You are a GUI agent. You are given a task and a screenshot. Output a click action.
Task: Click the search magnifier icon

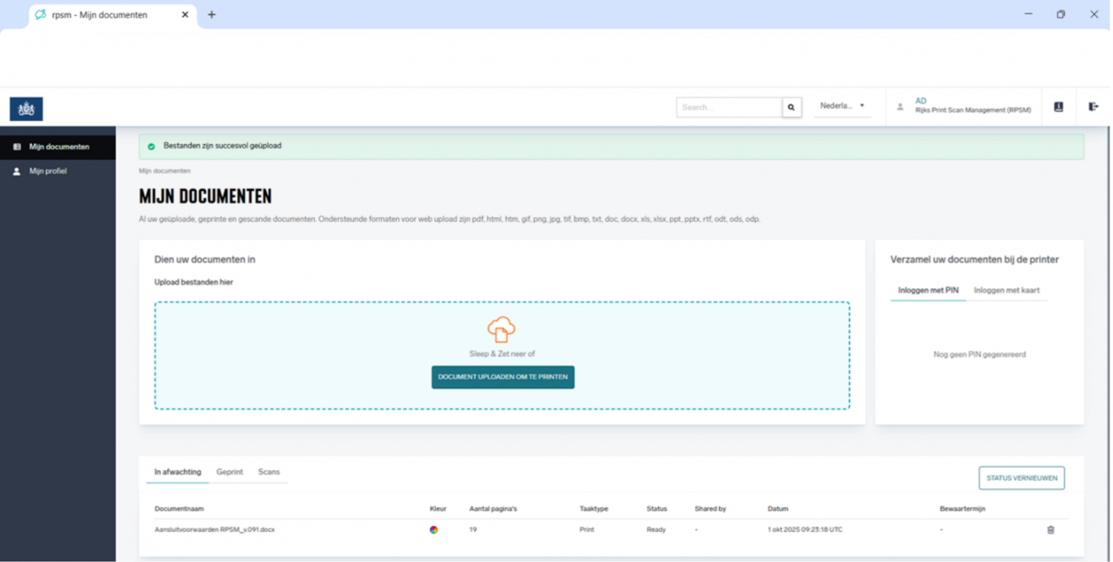791,107
